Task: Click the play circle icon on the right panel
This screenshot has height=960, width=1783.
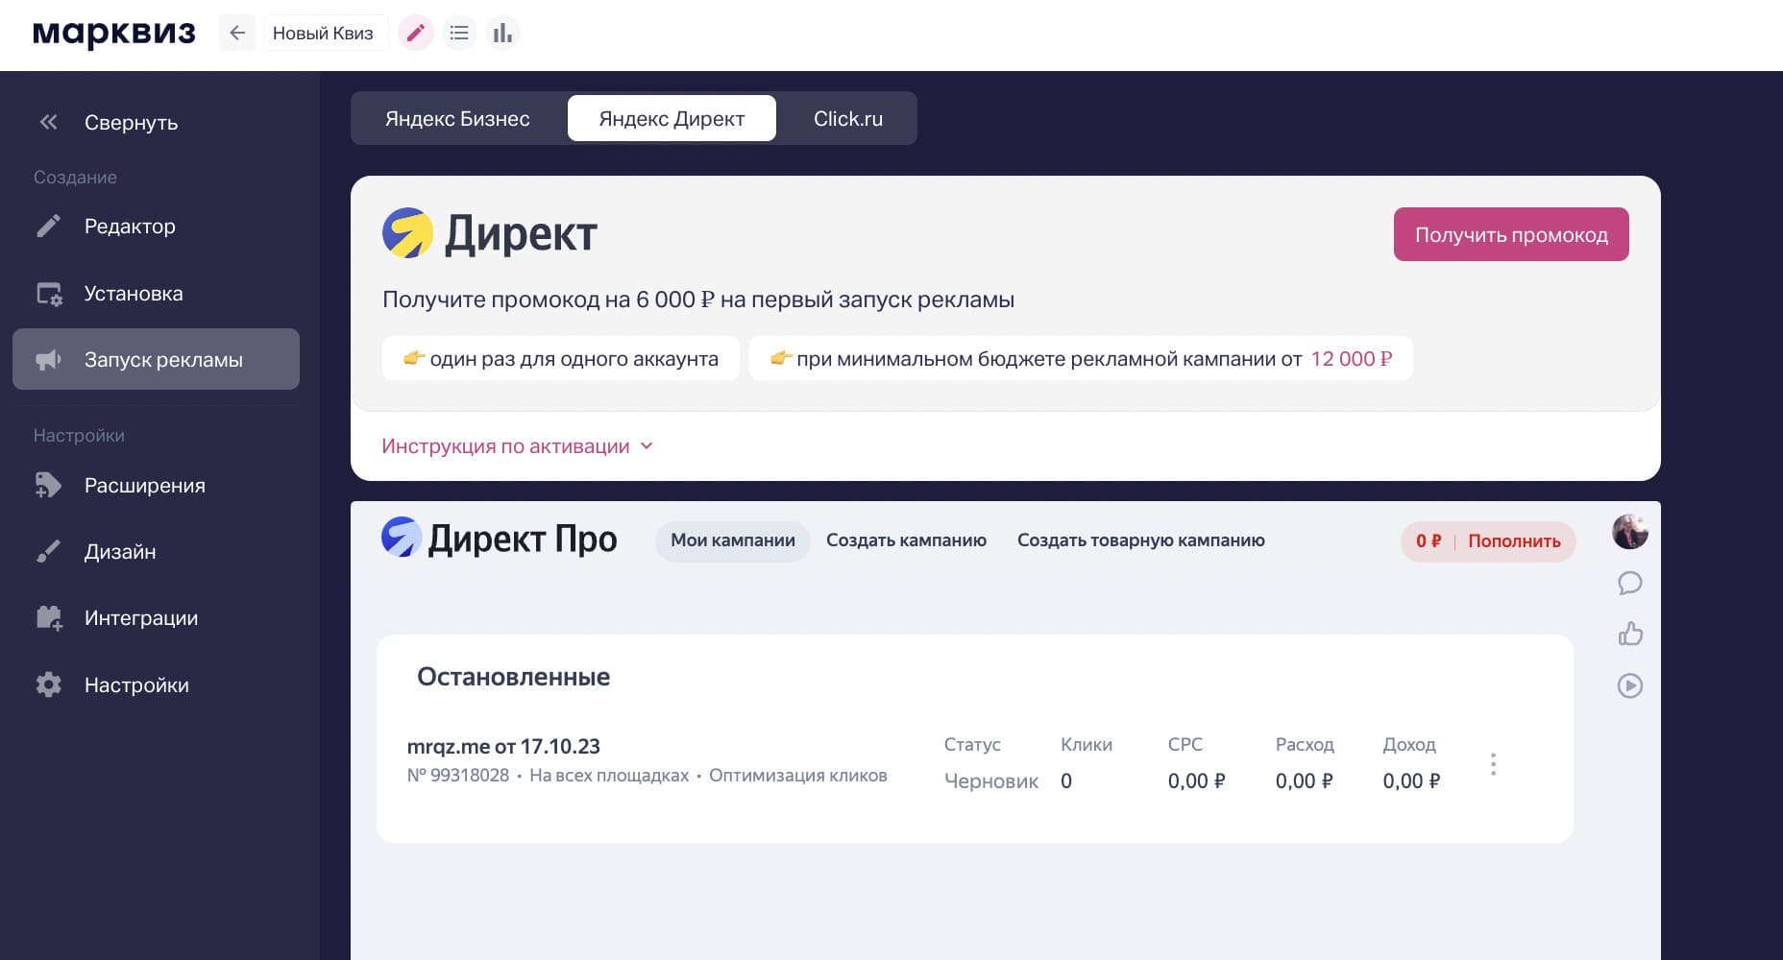Action: pos(1630,685)
